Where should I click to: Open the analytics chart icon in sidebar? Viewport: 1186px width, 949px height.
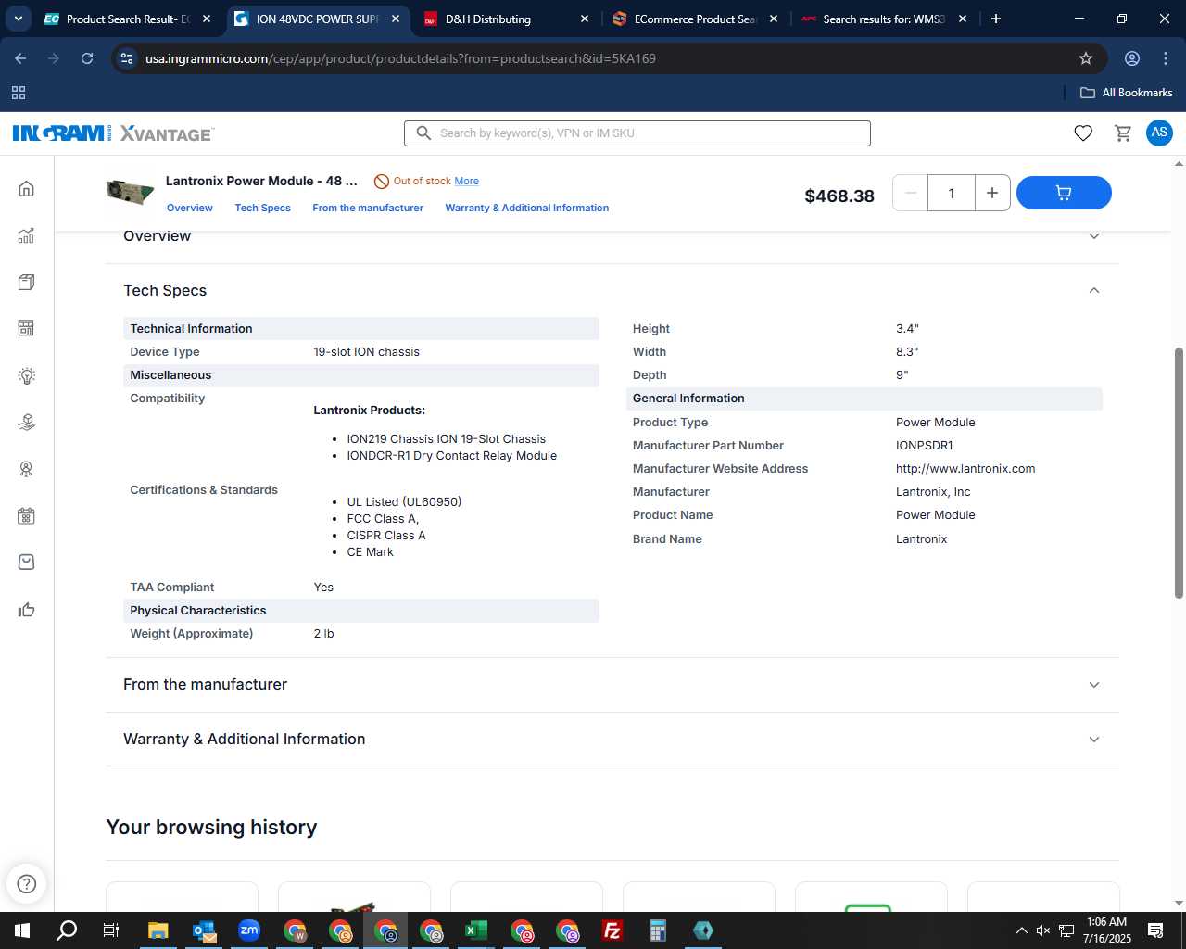26,235
